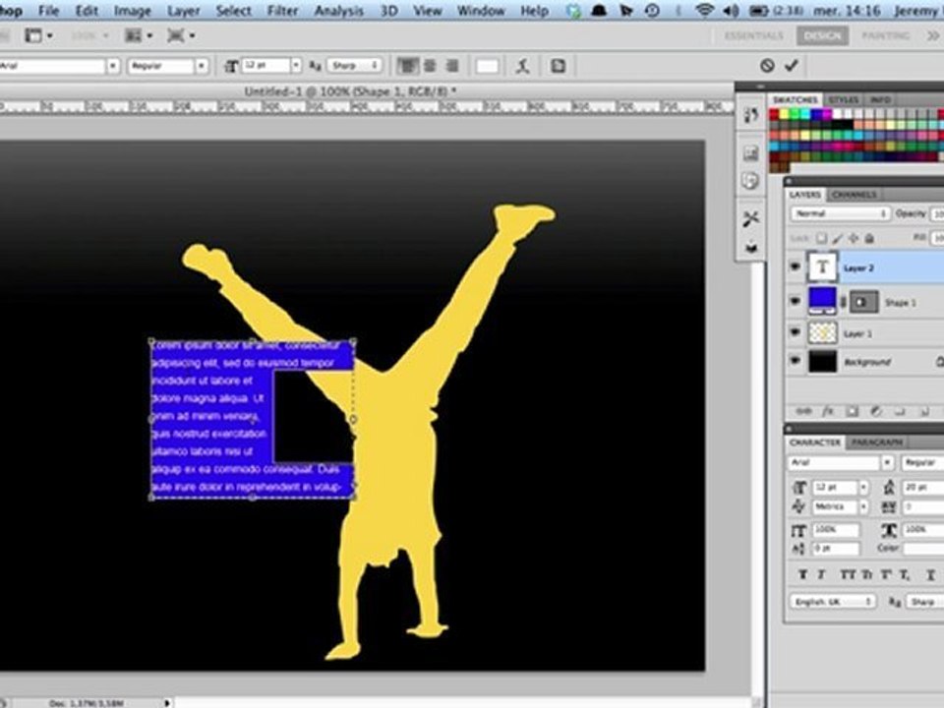Apply Faux Italic in Character panel

pyautogui.click(x=821, y=574)
